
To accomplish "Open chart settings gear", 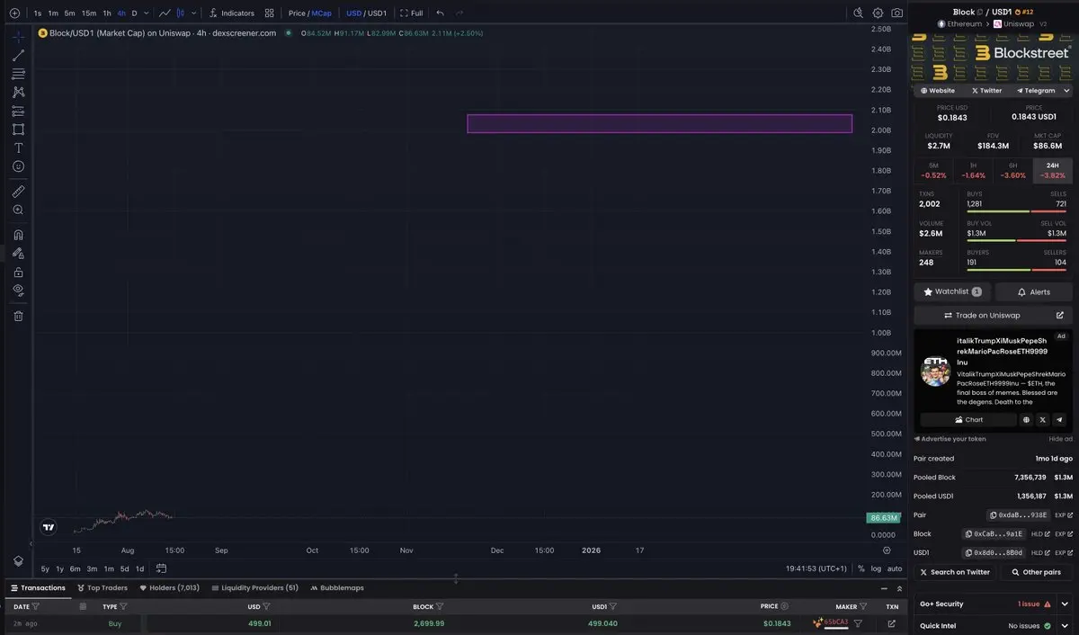I will coord(878,13).
